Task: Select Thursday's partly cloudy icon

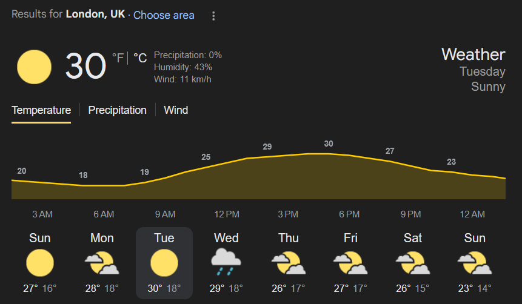Action: pyautogui.click(x=289, y=263)
